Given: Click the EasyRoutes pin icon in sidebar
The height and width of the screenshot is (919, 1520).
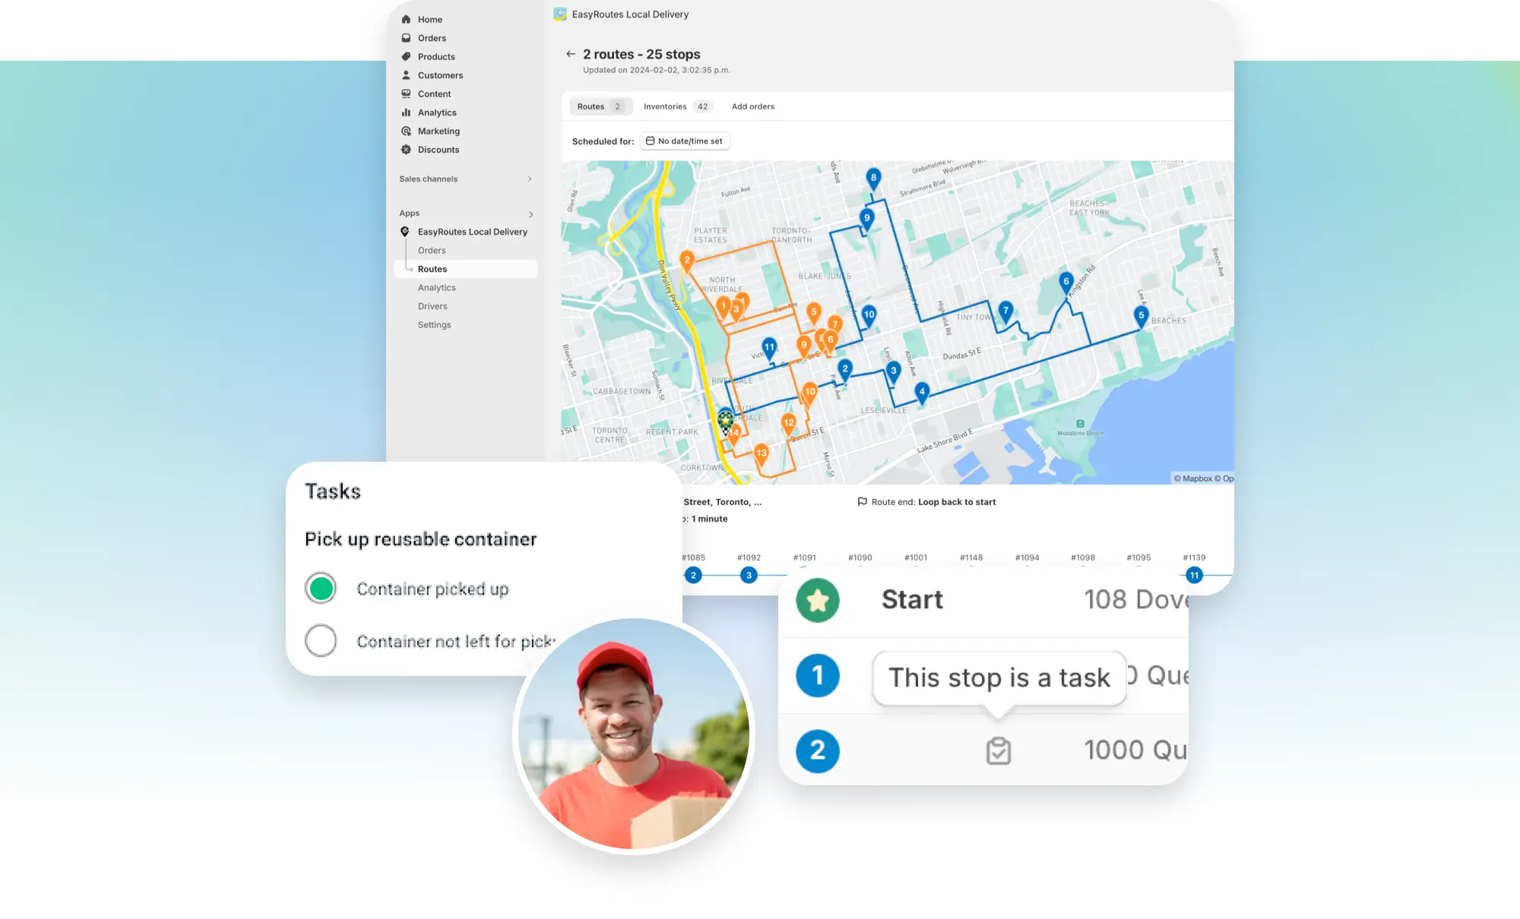Looking at the screenshot, I should coord(405,232).
